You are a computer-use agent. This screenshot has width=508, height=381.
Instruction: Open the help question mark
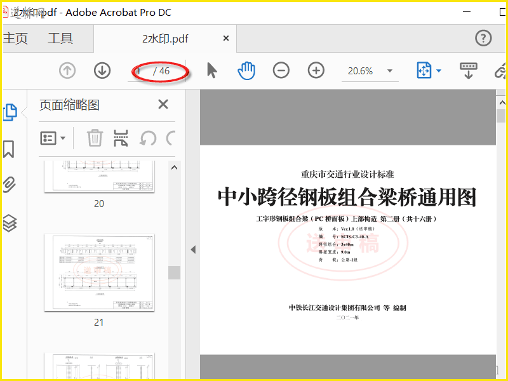click(483, 38)
